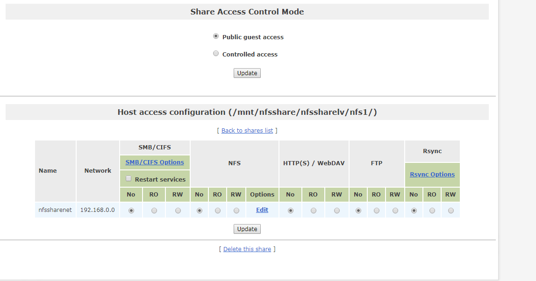This screenshot has width=536, height=281.
Task: Click Update below the host access table
Action: (x=247, y=229)
